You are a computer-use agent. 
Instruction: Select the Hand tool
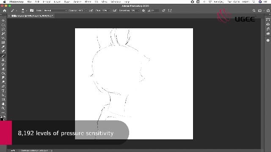[3, 104]
